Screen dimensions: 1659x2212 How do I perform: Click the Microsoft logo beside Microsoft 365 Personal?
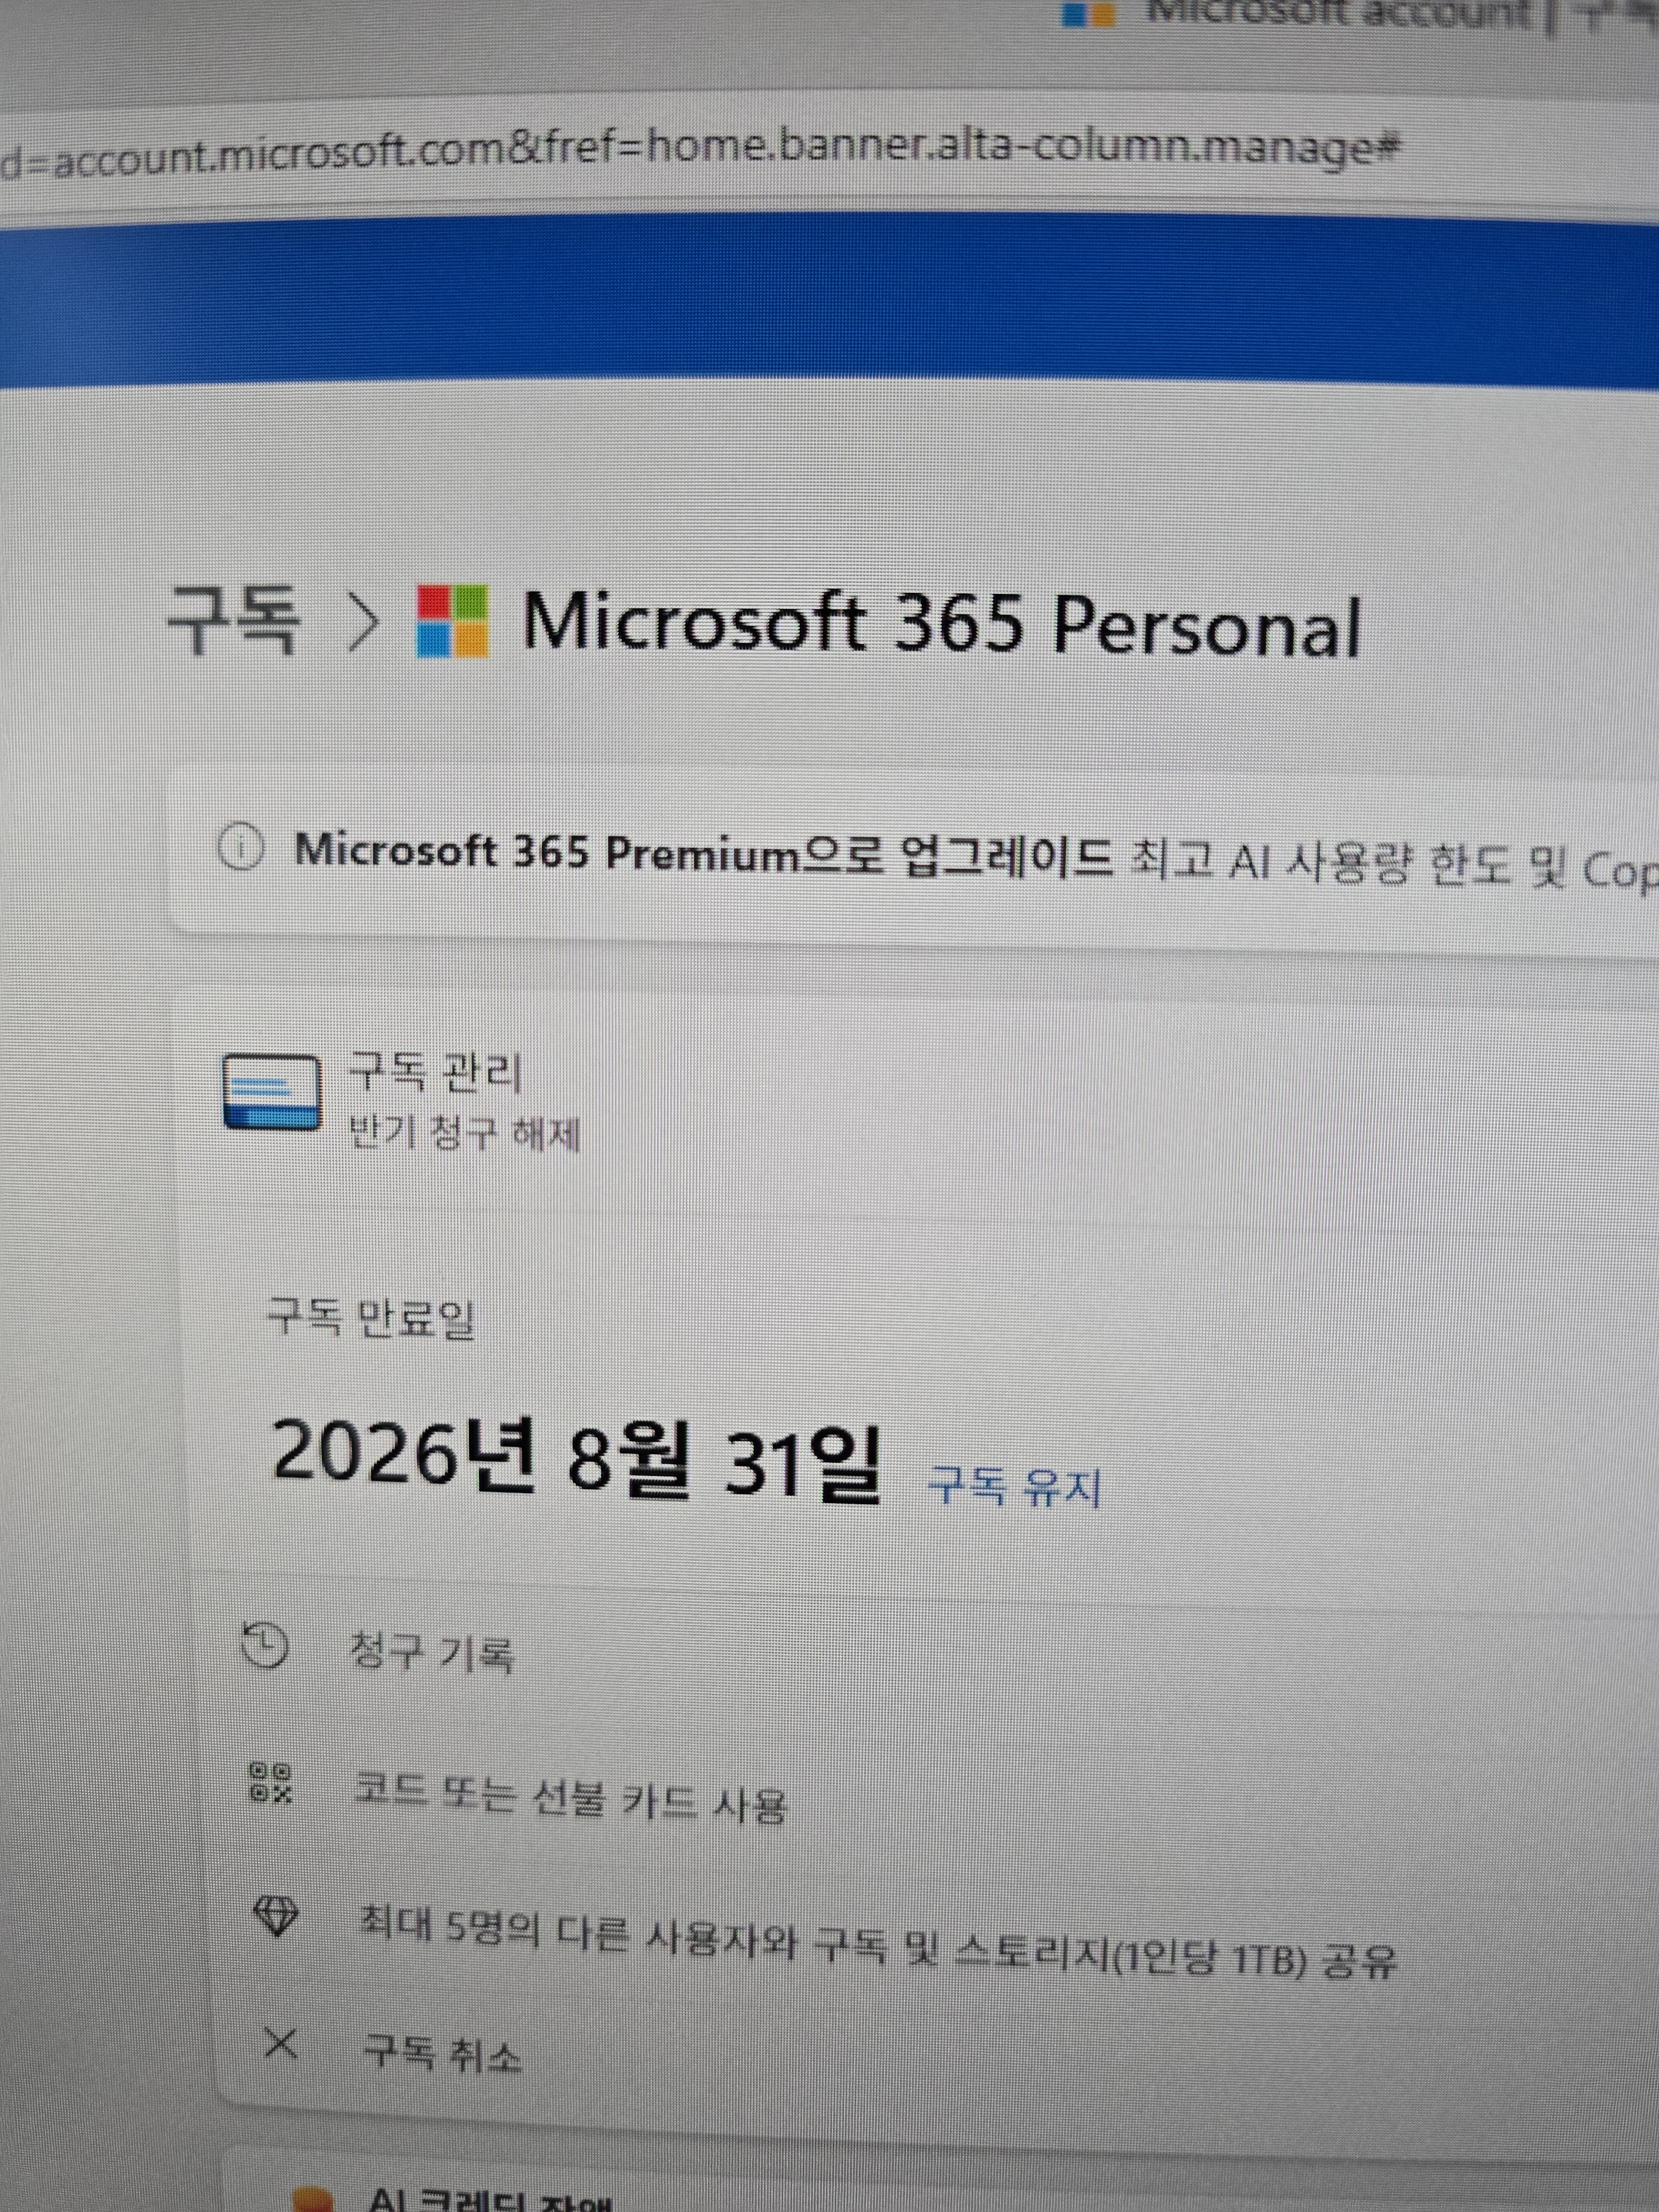coord(453,621)
